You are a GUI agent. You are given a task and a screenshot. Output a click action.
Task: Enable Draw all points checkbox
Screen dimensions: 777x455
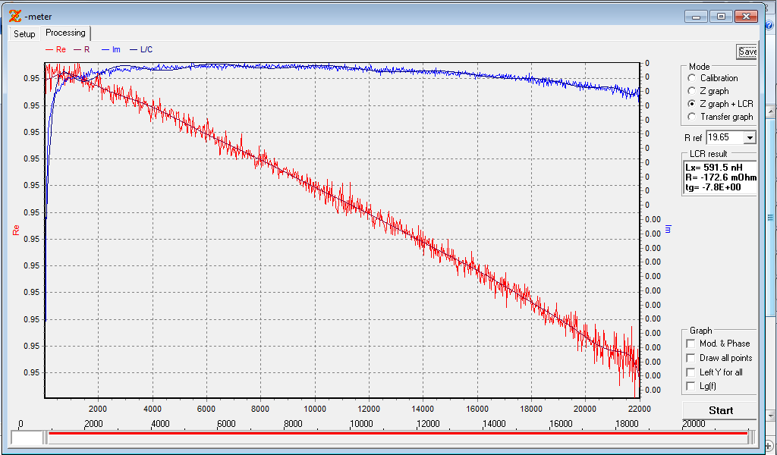[x=690, y=357]
